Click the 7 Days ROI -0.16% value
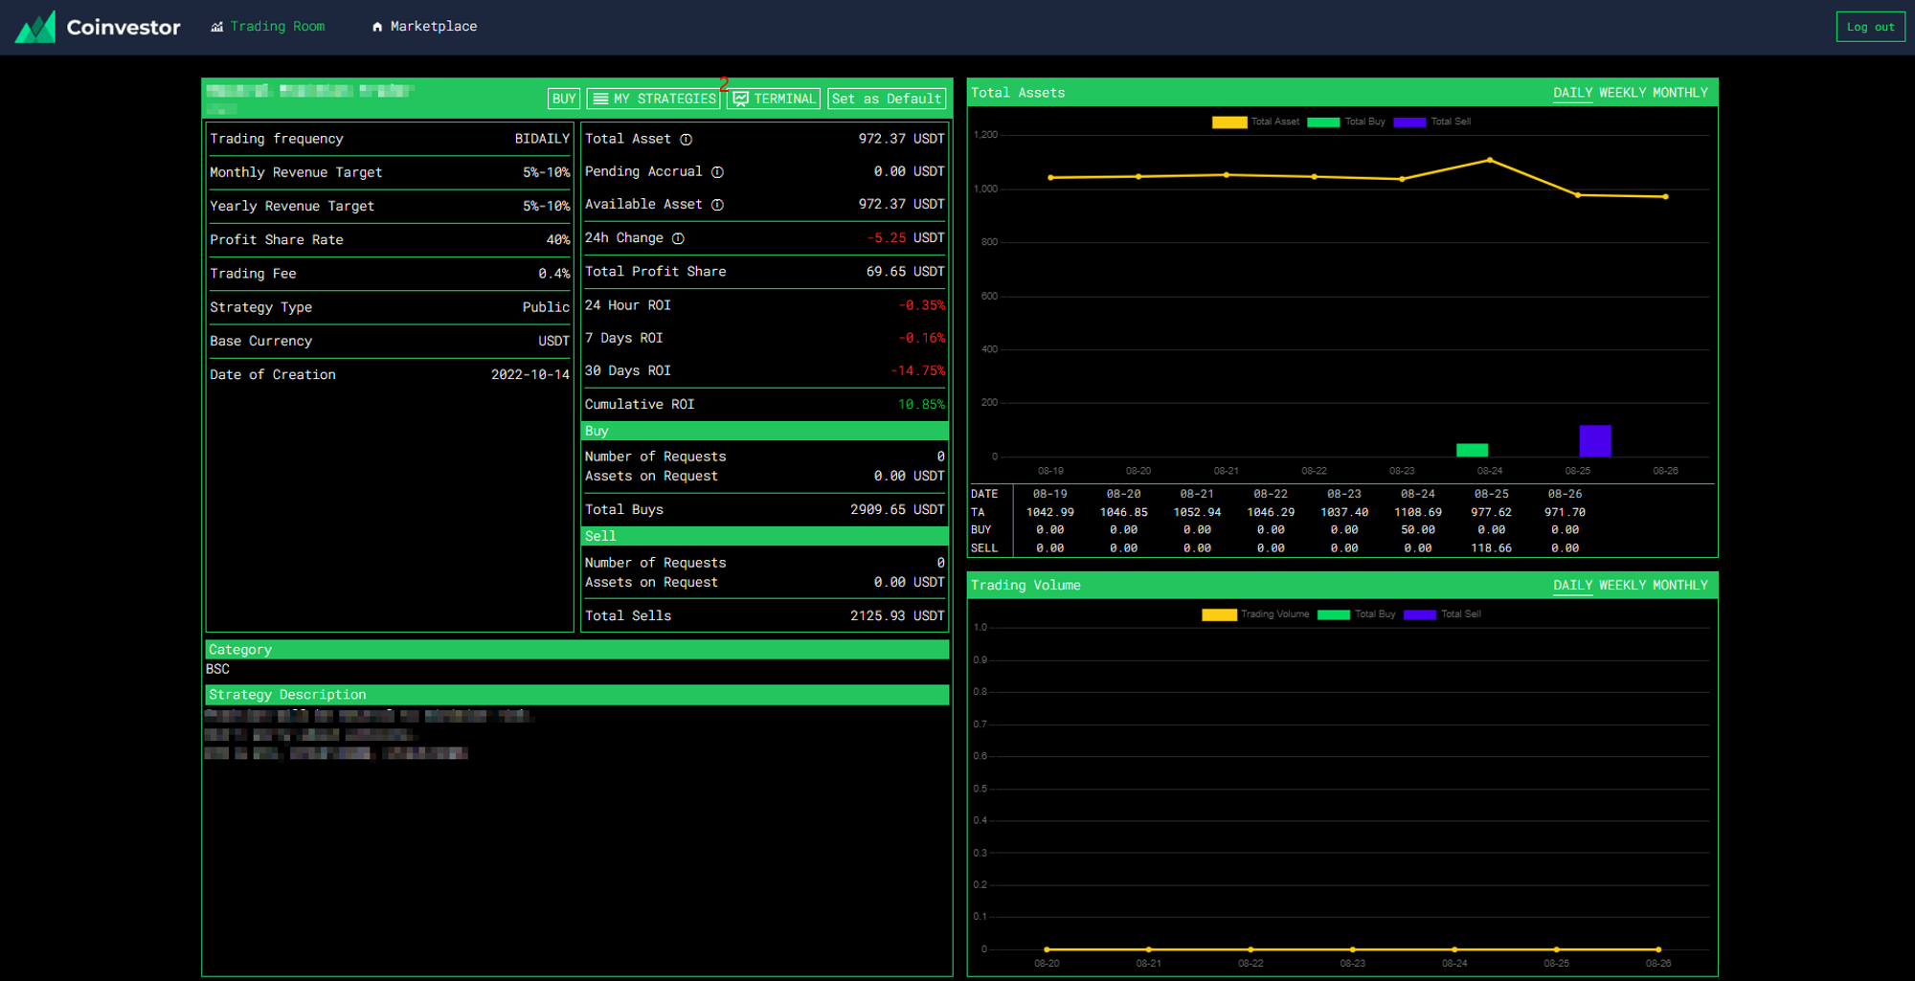Screen dimensions: 1915x981 (921, 339)
